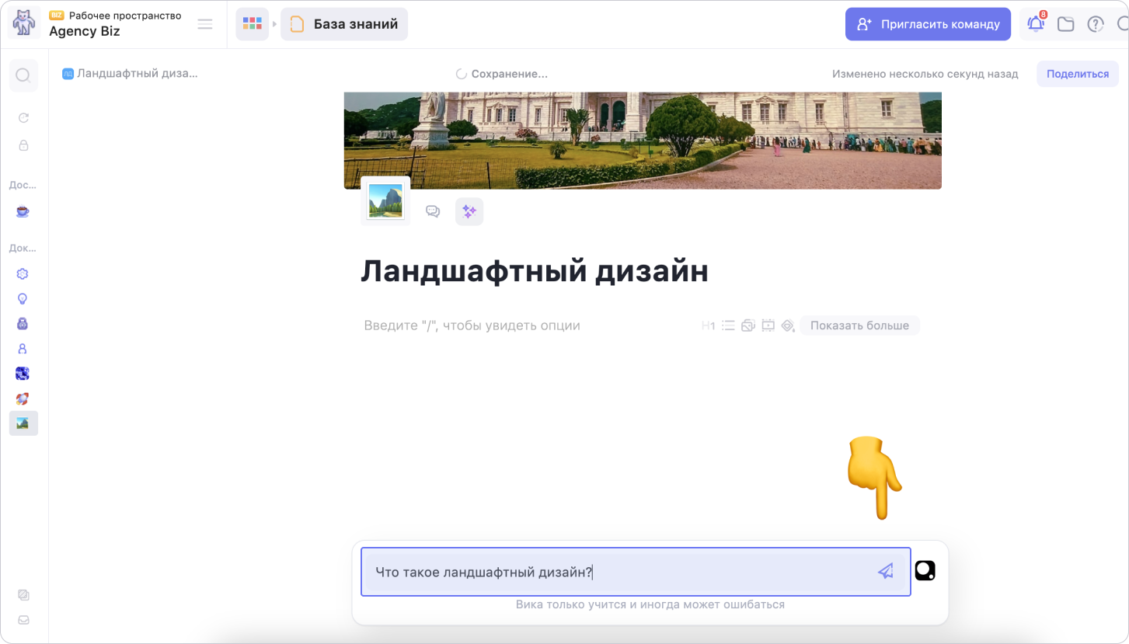
Task: Select the "Ландшафтный диза..." document breadcrumb
Action: click(x=131, y=74)
